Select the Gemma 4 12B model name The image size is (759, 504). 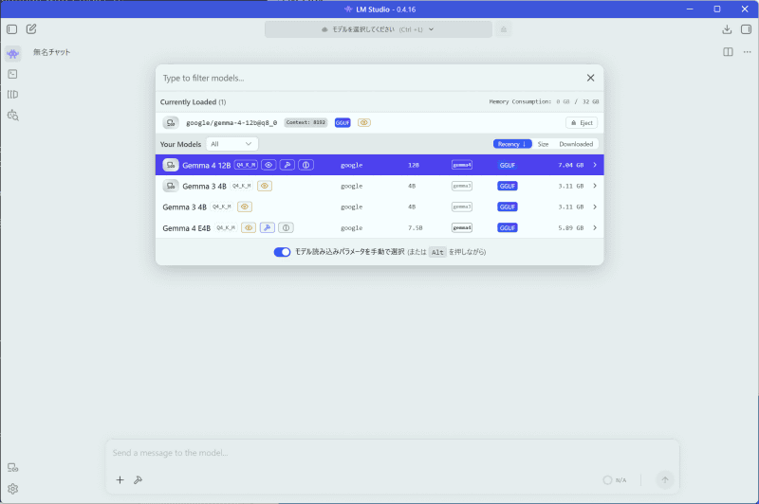pyautogui.click(x=206, y=165)
